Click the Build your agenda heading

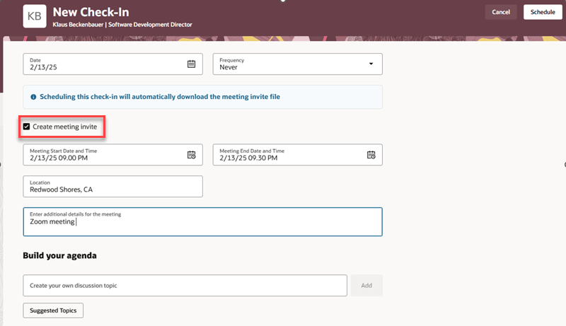tap(59, 255)
